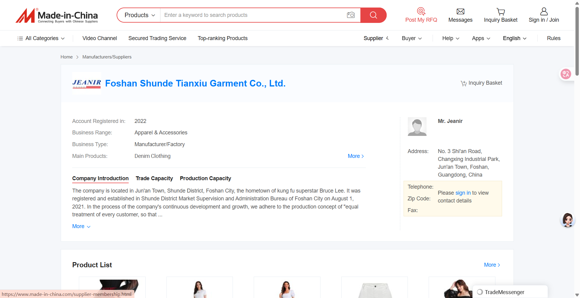Viewport: 580px width, 298px height.
Task: Expand the All Categories menu
Action: pos(41,38)
